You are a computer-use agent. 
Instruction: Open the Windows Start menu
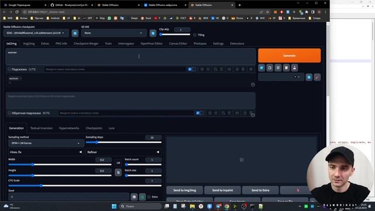pos(114,206)
